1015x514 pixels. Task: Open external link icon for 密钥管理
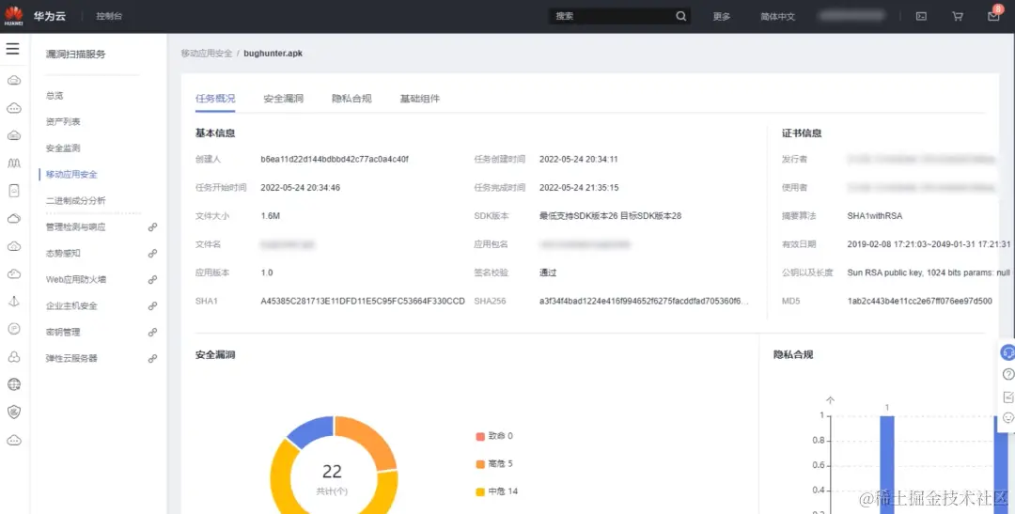click(152, 332)
